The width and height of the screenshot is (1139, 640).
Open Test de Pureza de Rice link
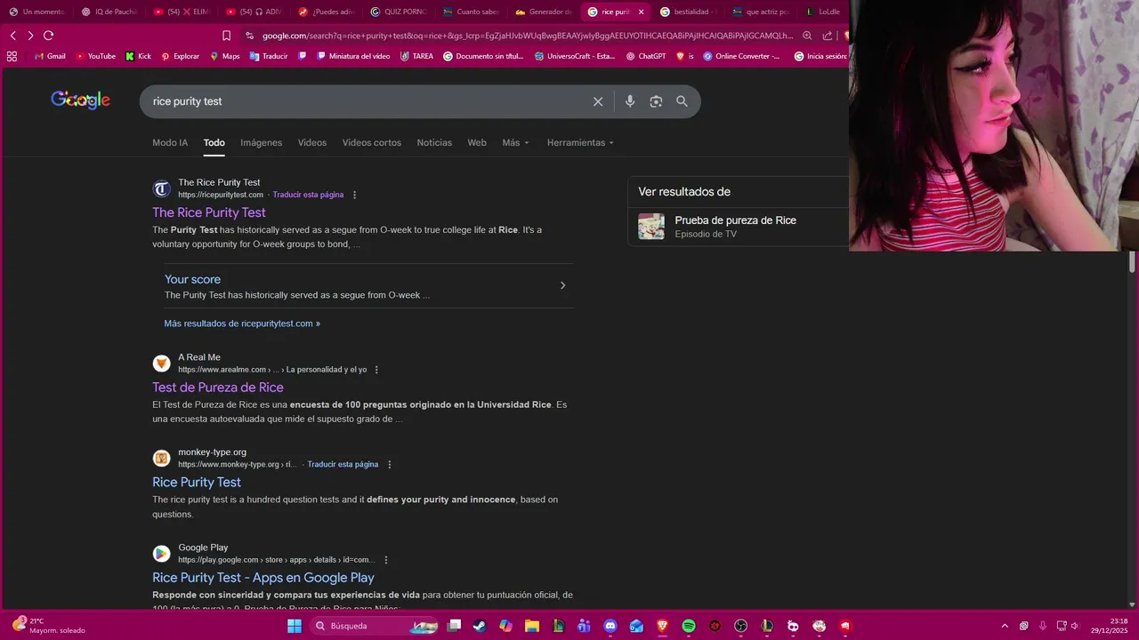click(x=218, y=388)
